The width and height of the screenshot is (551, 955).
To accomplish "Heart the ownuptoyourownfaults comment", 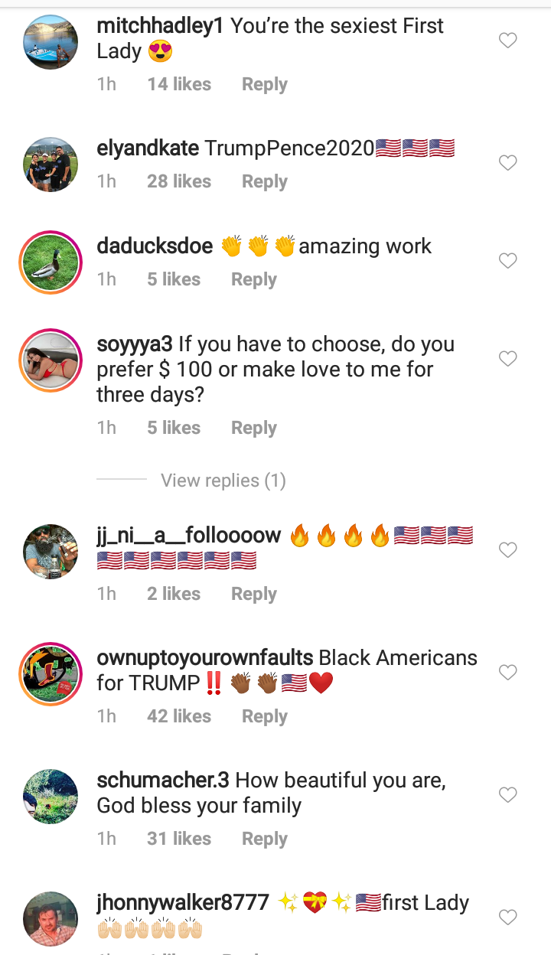I will point(508,672).
